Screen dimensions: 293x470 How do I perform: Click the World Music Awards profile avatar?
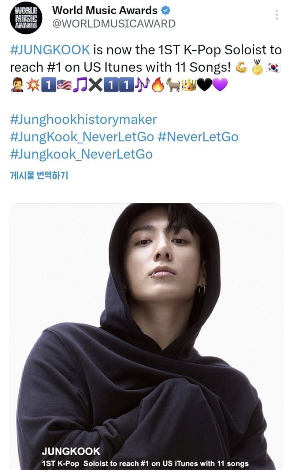pos(26,18)
